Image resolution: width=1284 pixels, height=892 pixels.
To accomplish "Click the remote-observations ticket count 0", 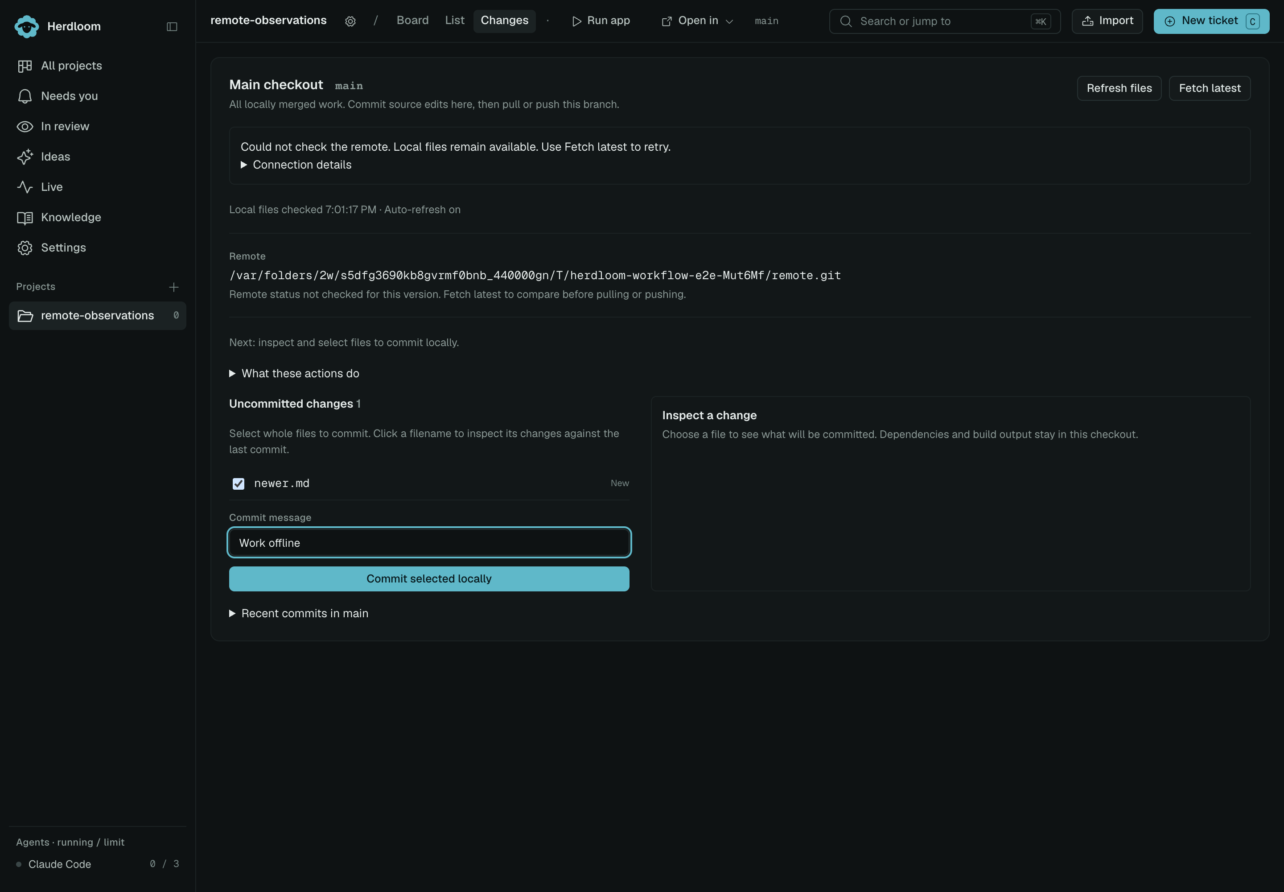I will tap(176, 316).
